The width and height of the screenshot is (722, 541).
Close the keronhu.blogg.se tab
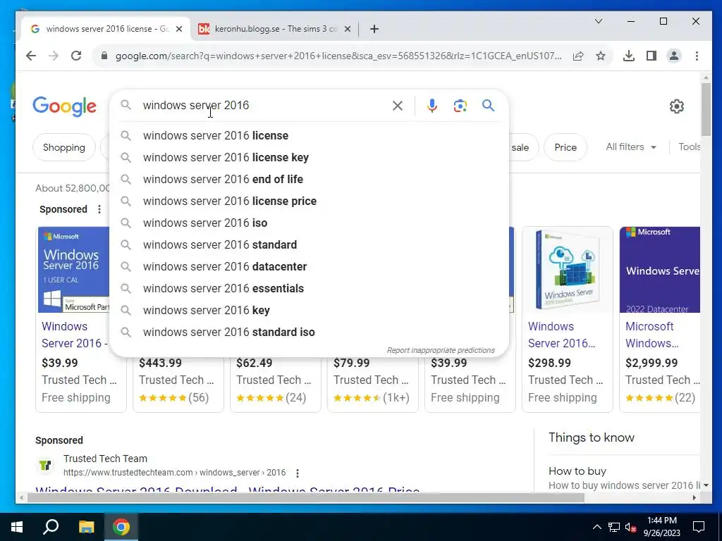tap(348, 29)
